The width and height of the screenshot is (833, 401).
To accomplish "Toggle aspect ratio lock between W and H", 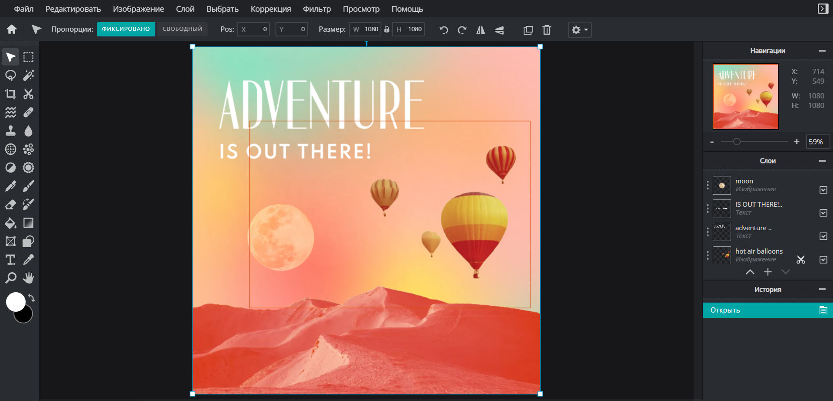I will 387,29.
